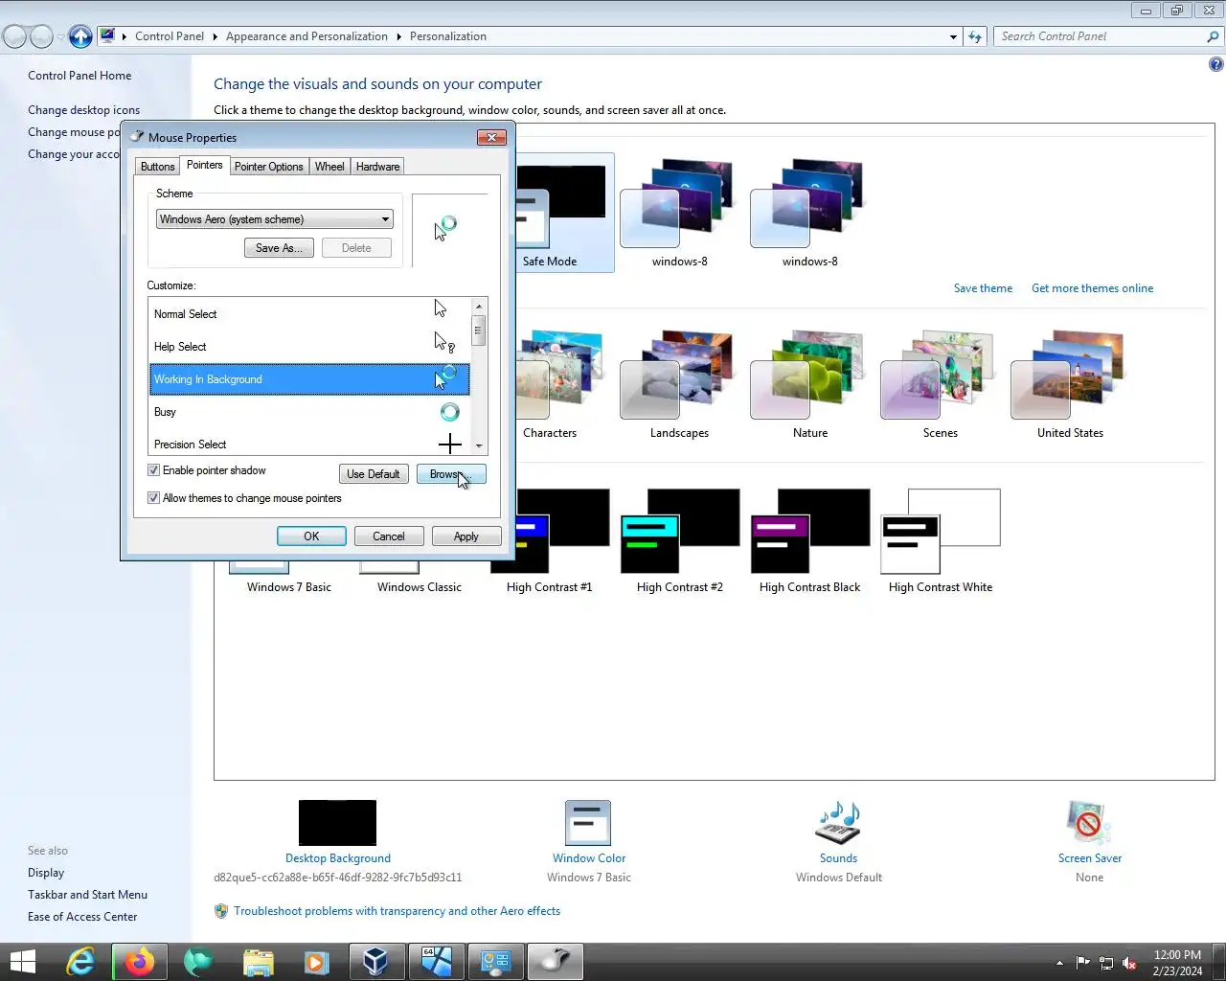This screenshot has height=981, width=1226.
Task: Click the 64-bit app taskbar icon
Action: pyautogui.click(x=437, y=962)
